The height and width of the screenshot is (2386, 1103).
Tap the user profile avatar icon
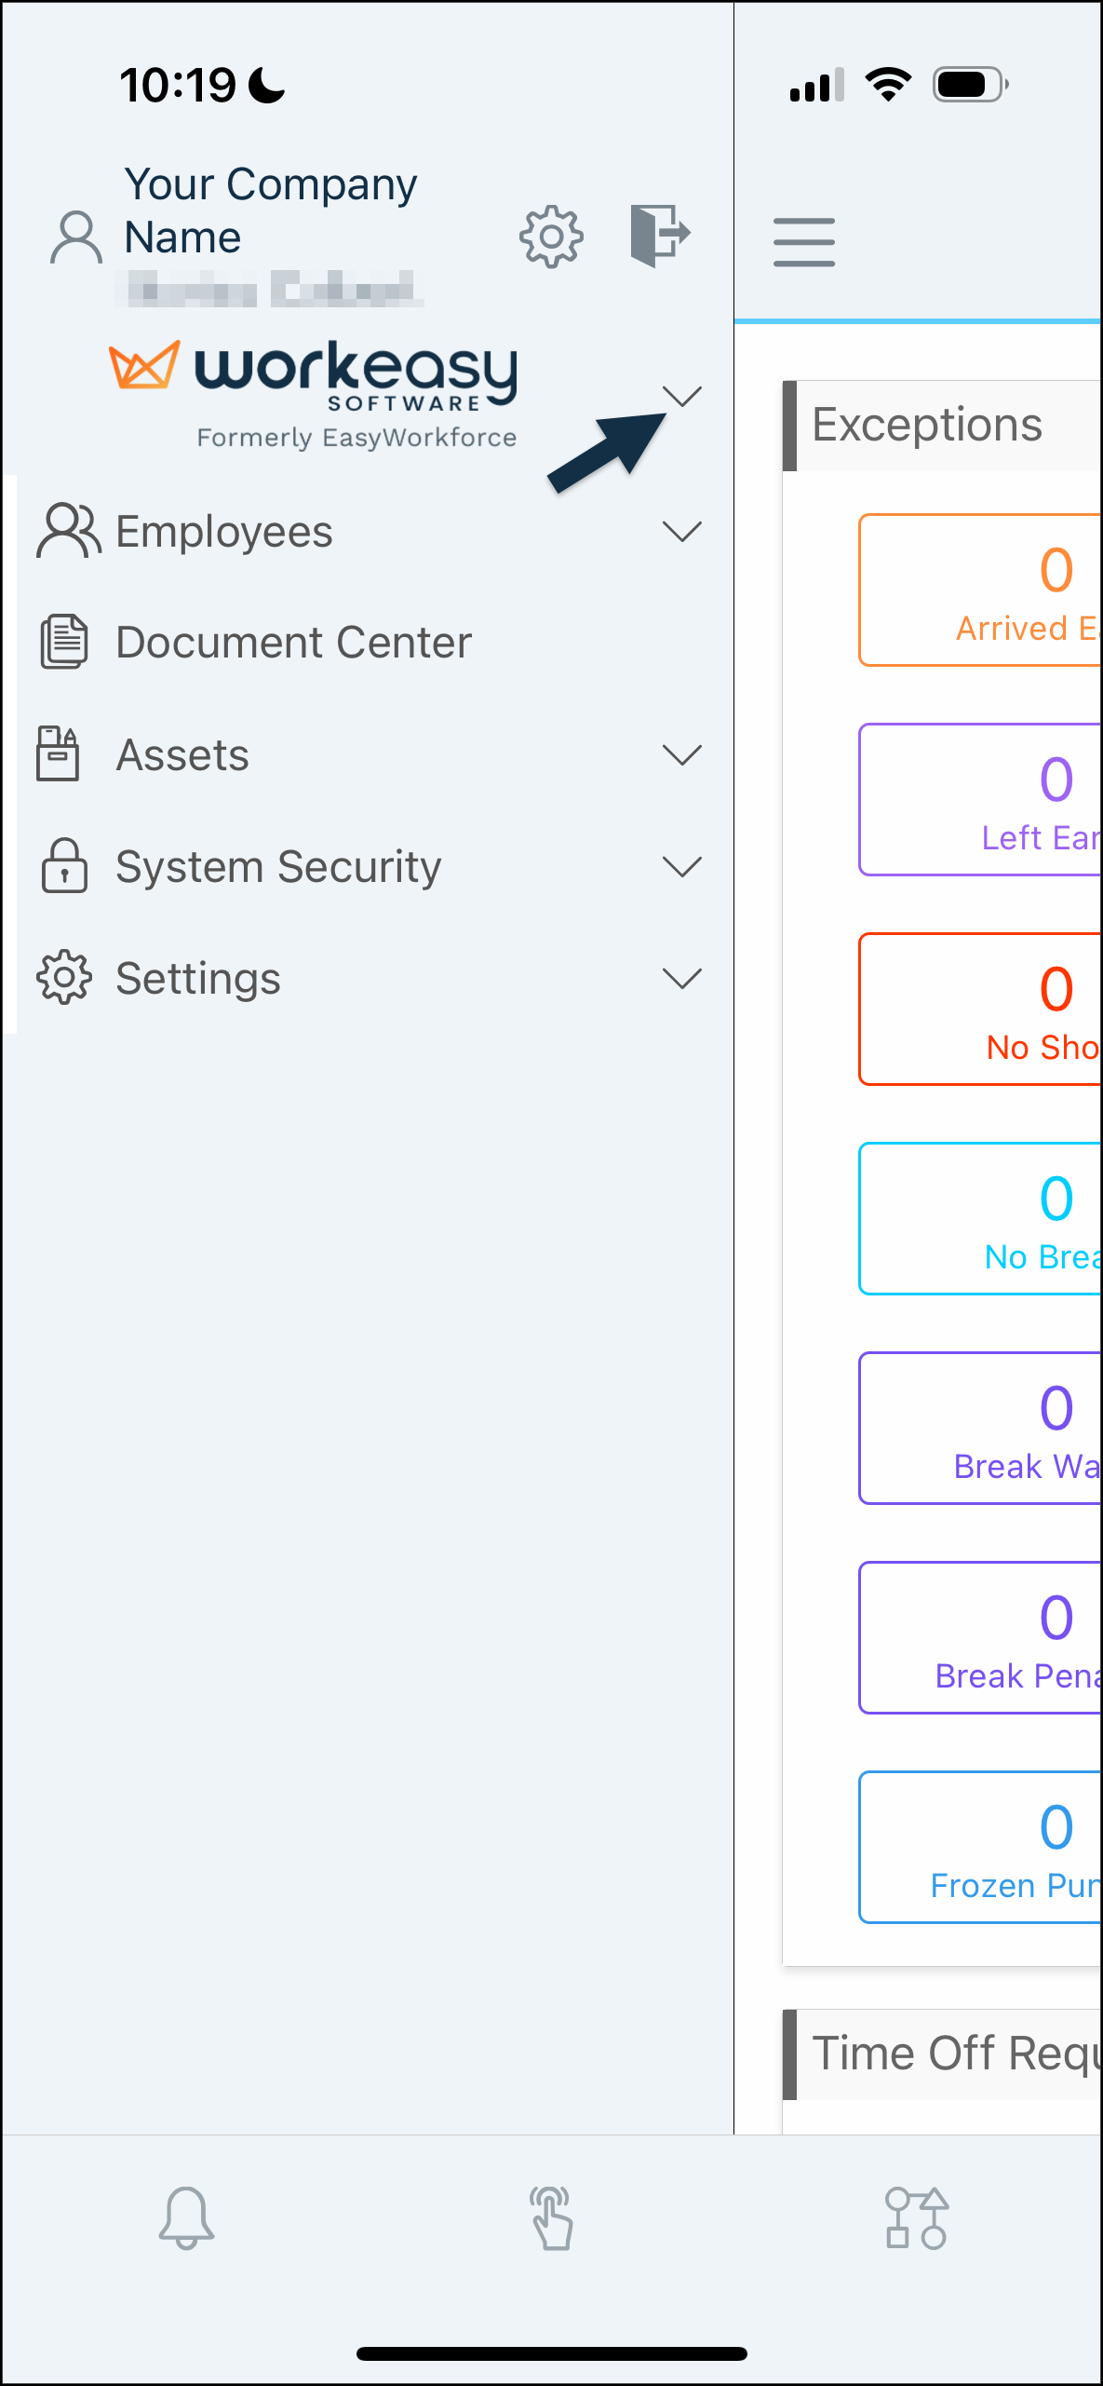pyautogui.click(x=76, y=237)
